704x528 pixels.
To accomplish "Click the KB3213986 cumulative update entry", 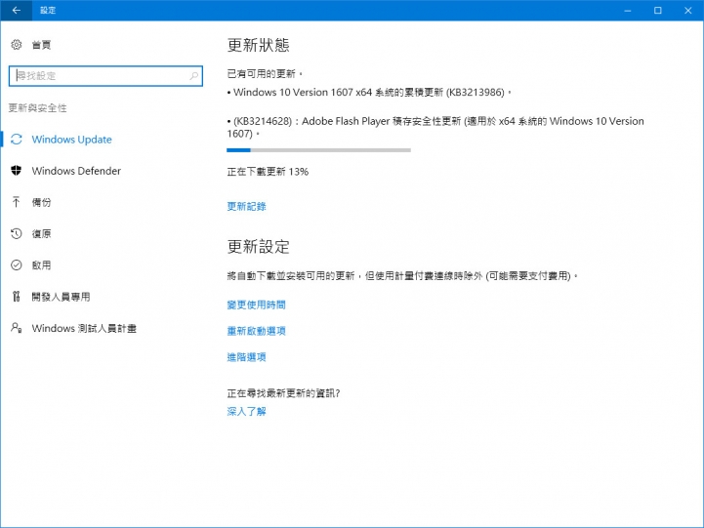I will click(x=369, y=93).
